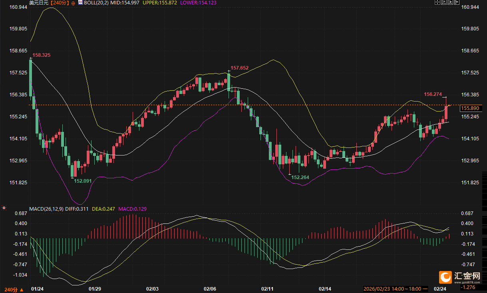Open the 【240分】 period label in the title
This screenshot has height=293, width=487.
[60, 3]
